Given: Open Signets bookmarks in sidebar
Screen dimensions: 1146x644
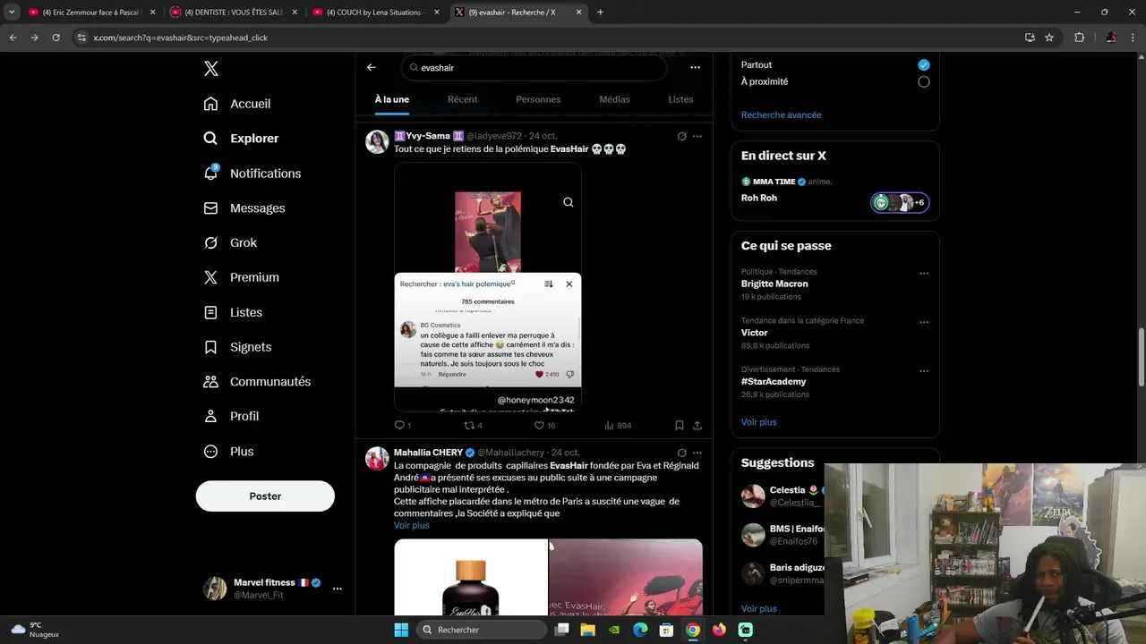Looking at the screenshot, I should point(237,347).
